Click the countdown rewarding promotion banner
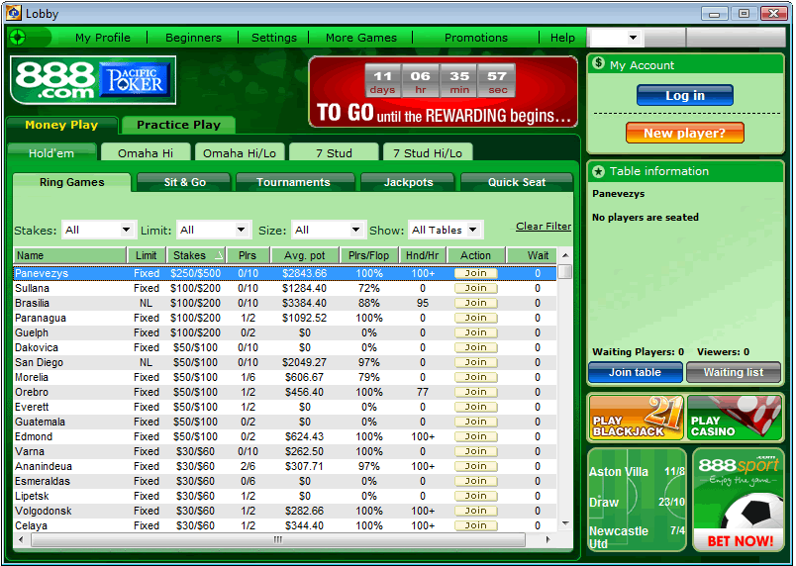 click(x=444, y=91)
